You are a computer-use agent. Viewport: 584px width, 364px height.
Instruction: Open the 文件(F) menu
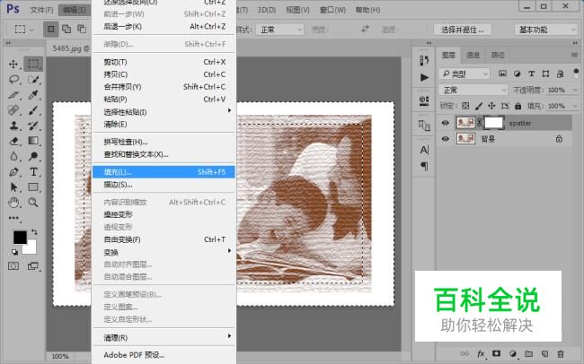(x=41, y=10)
